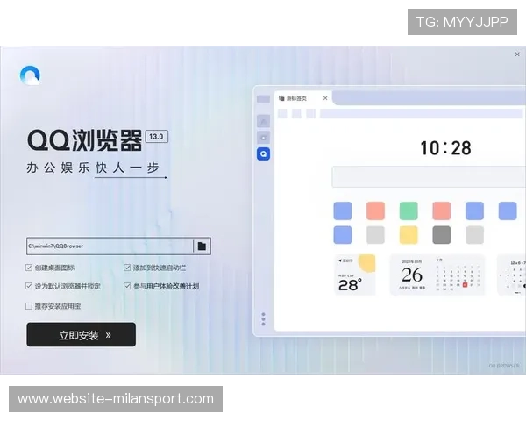Open folder browse icon beside install path
The width and height of the screenshot is (526, 421).
(x=202, y=246)
